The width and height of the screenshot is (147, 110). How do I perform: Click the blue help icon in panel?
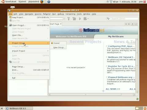(49, 2)
